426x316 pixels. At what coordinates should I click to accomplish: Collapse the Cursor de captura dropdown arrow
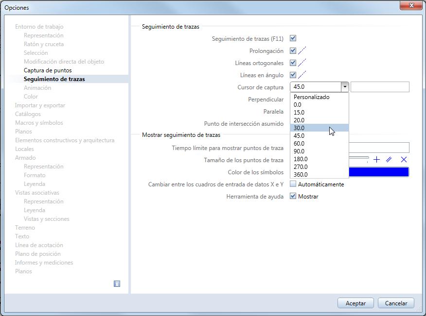[345, 87]
